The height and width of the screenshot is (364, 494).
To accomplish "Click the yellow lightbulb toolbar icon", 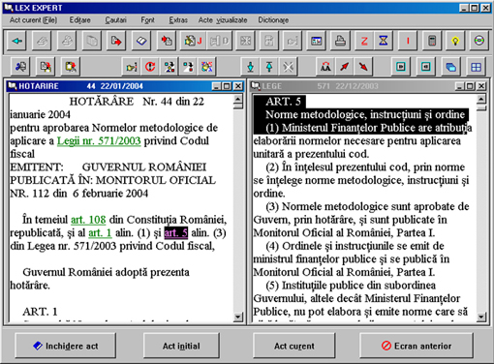I will tap(455, 41).
